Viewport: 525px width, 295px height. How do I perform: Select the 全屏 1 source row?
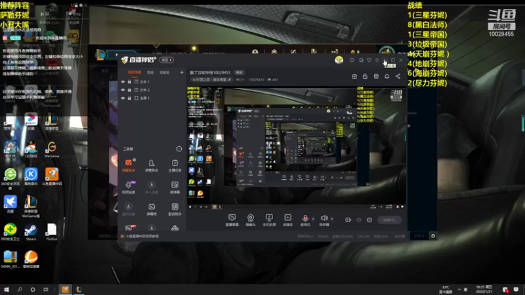(x=152, y=98)
